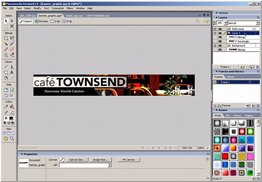The width and height of the screenshot is (262, 182).
Task: Collapse the Background layer folder
Action: point(215,45)
